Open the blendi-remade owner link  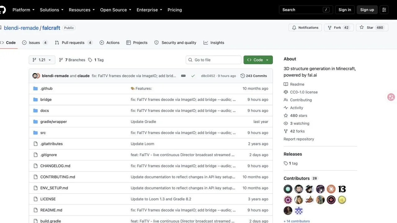pos(21,28)
